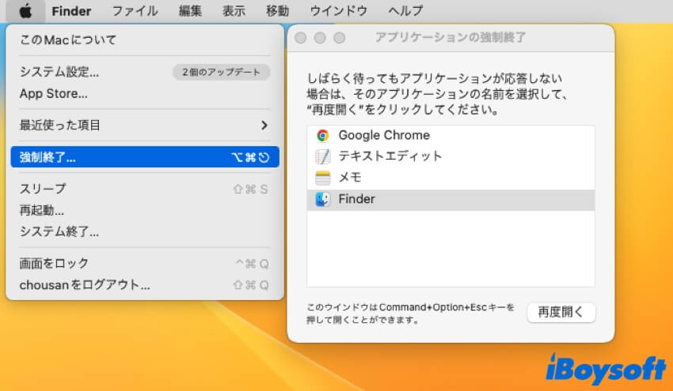Open the ウインドウ menu
The image size is (673, 391).
tap(339, 11)
